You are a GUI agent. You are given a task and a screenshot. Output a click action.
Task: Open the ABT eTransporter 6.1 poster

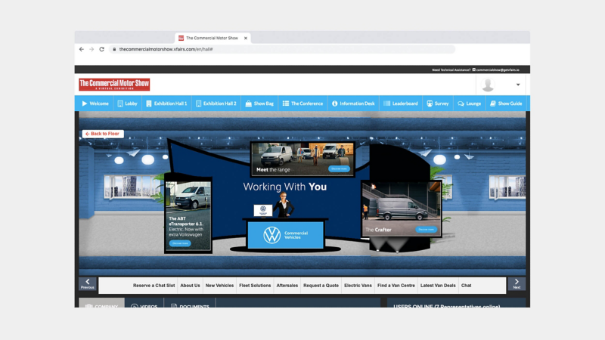(x=188, y=216)
